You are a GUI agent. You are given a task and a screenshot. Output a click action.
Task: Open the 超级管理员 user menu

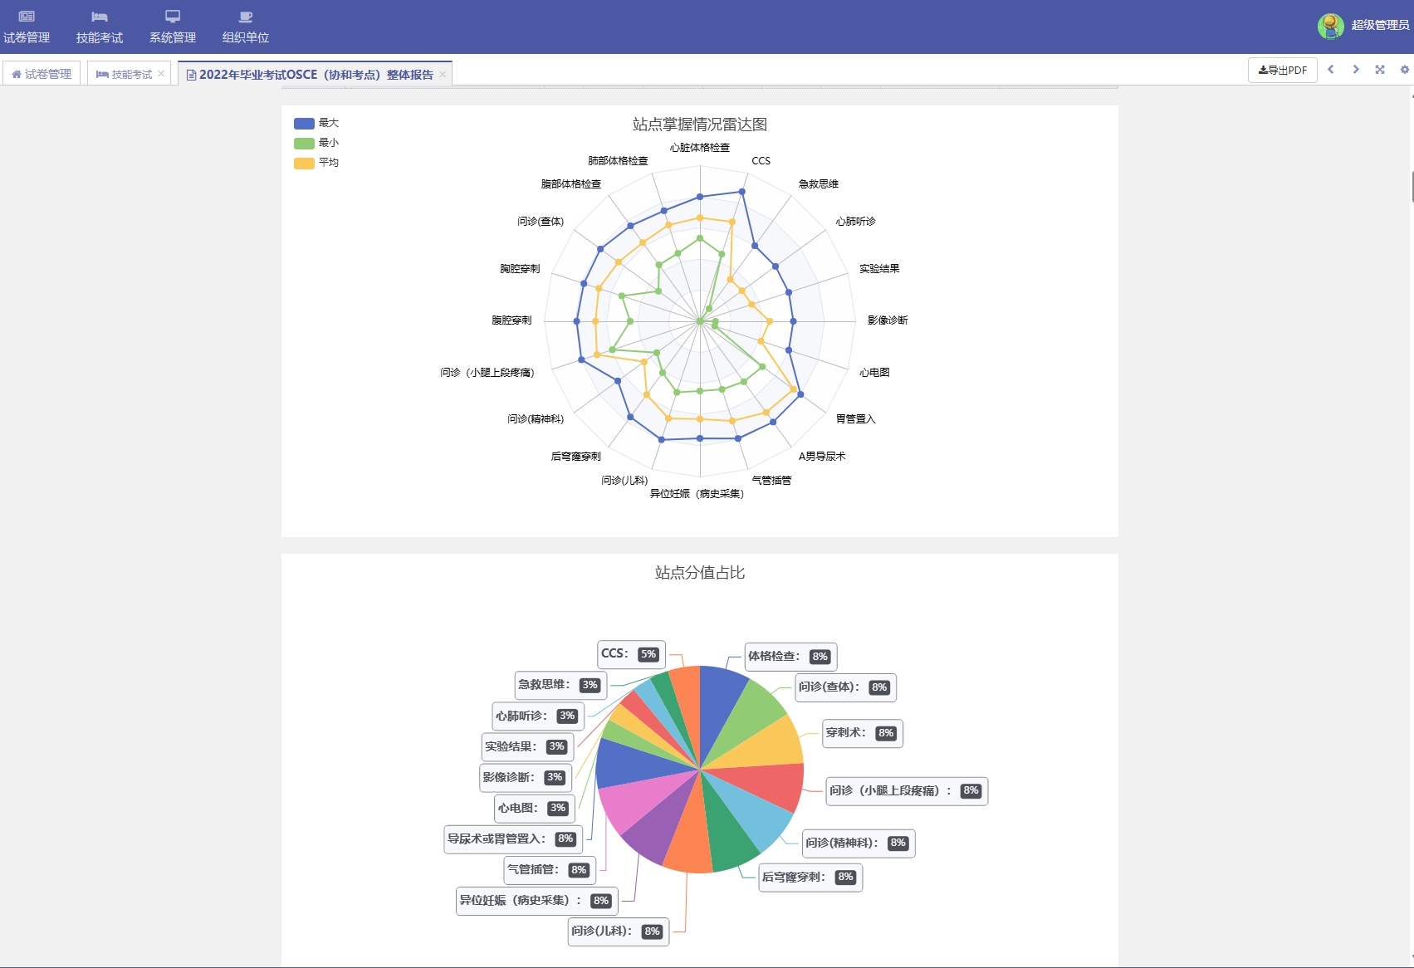[x=1379, y=26]
